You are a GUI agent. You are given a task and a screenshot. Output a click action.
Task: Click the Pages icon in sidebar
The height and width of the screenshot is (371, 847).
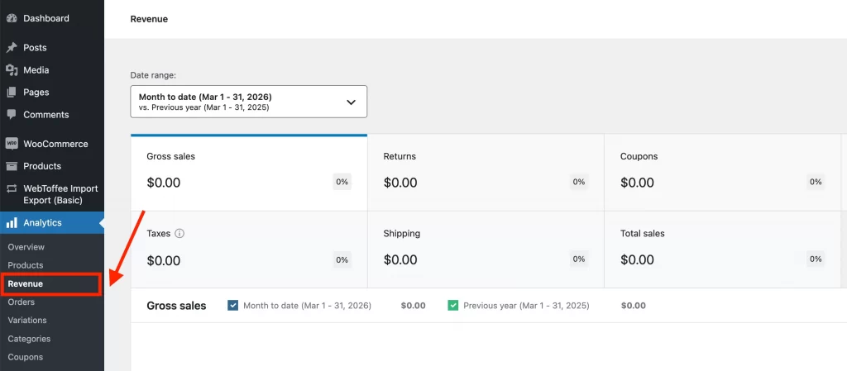click(12, 93)
